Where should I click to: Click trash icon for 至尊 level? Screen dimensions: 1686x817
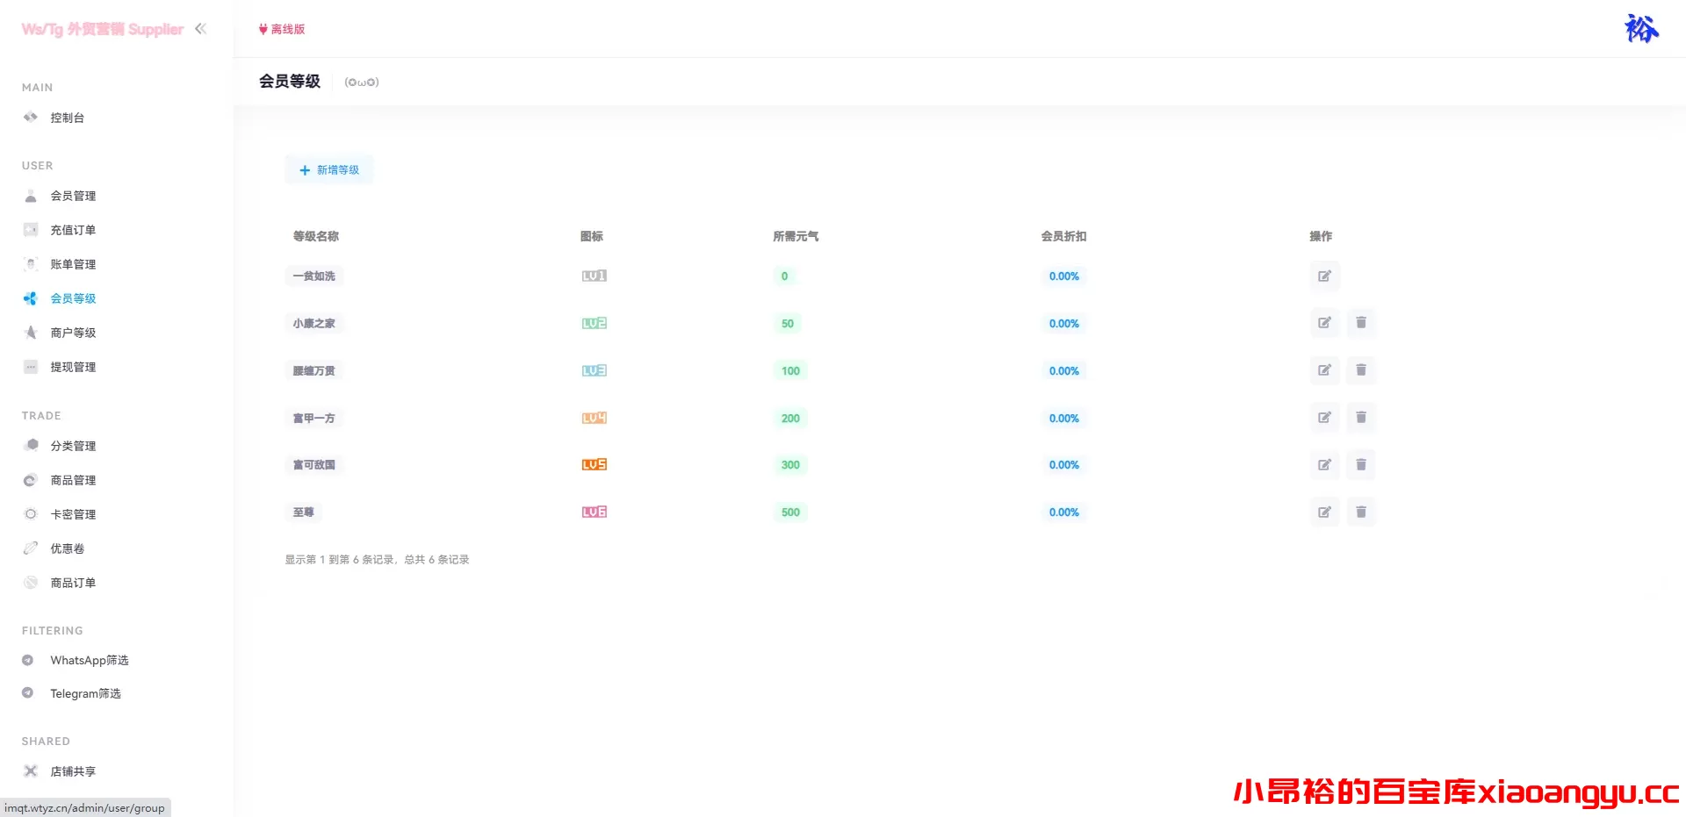pyautogui.click(x=1360, y=512)
